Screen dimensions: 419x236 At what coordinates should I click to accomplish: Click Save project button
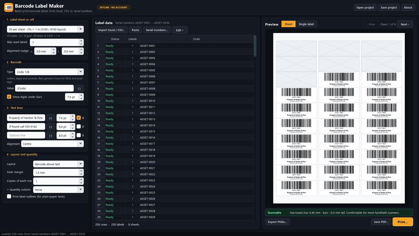click(x=389, y=7)
